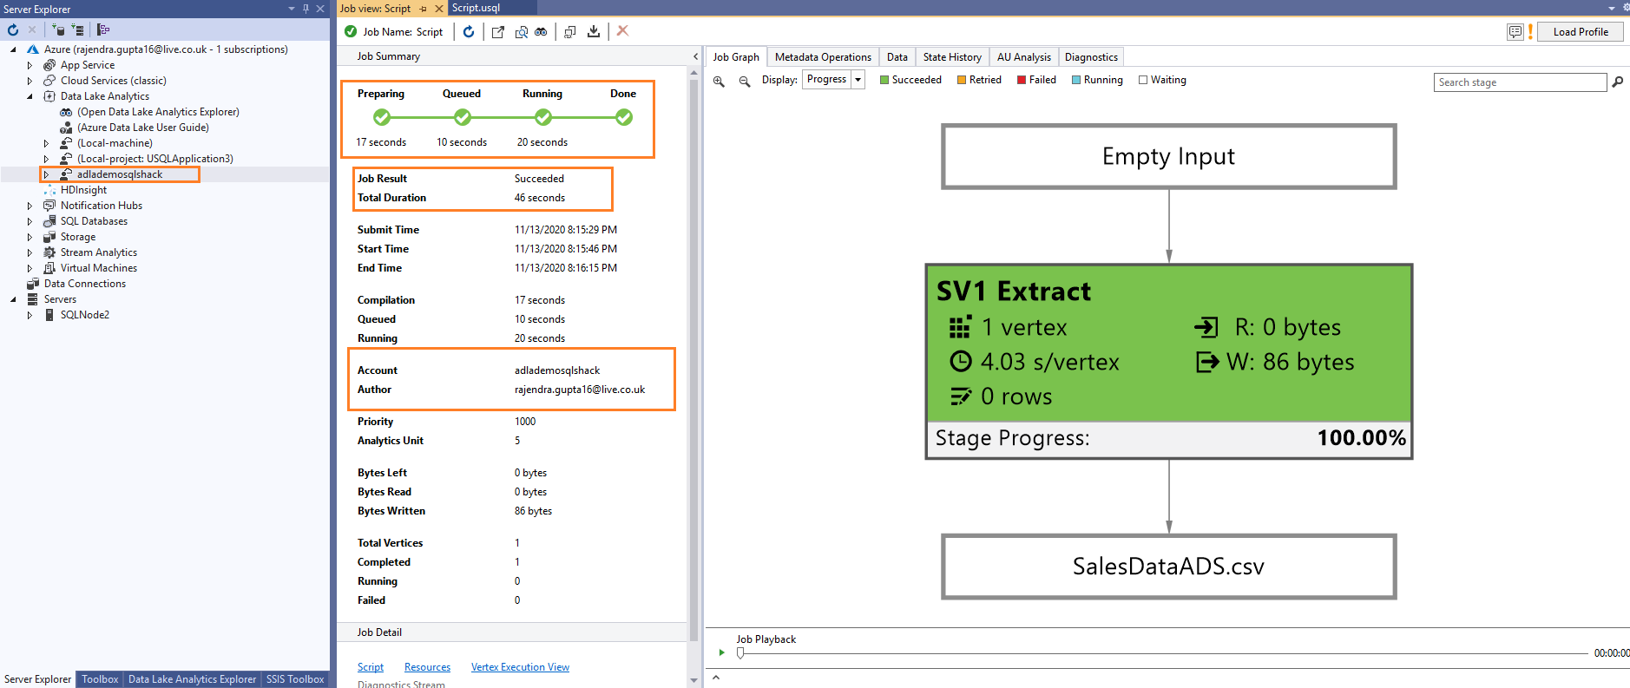
Task: Click the Notification Hubs icon
Action: tap(50, 206)
